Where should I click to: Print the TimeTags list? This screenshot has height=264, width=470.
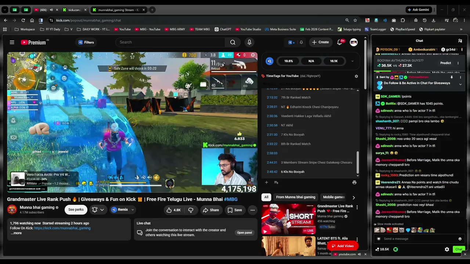coord(354,182)
